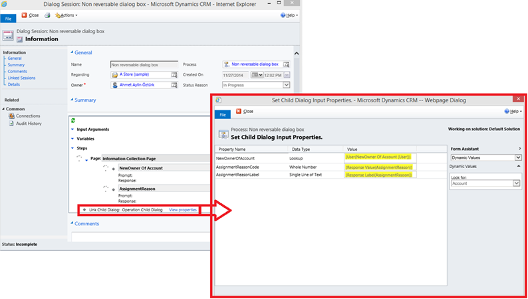Click Close in Set Child Dialog toolbar
528x299 pixels.
click(245, 112)
